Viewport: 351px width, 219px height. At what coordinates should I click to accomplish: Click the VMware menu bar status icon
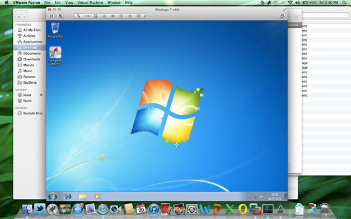tap(263, 3)
